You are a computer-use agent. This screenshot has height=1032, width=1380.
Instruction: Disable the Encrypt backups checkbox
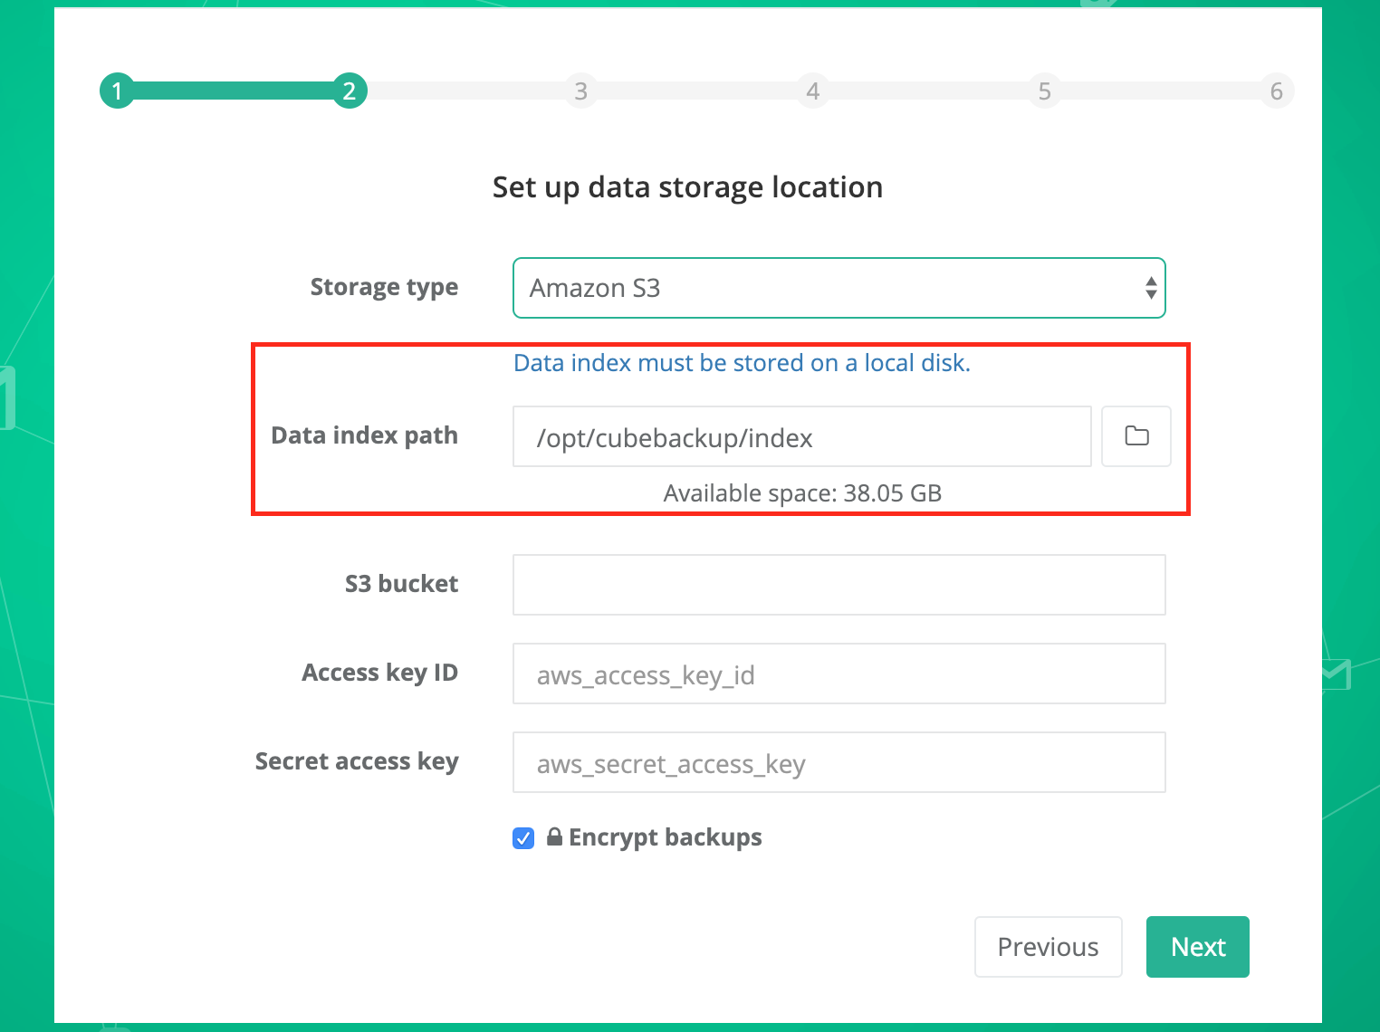point(523,838)
